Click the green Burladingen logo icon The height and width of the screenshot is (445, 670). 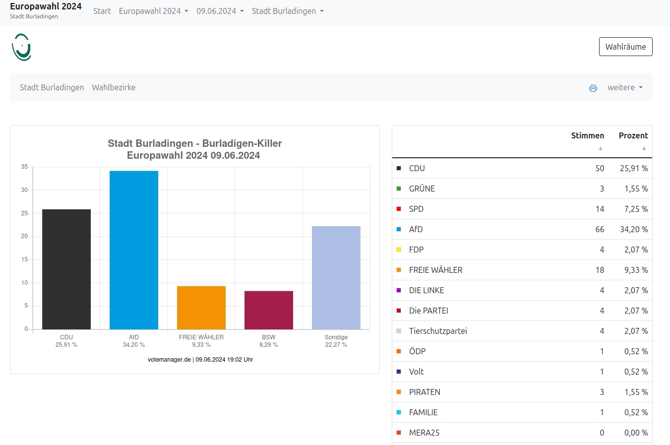click(x=22, y=48)
